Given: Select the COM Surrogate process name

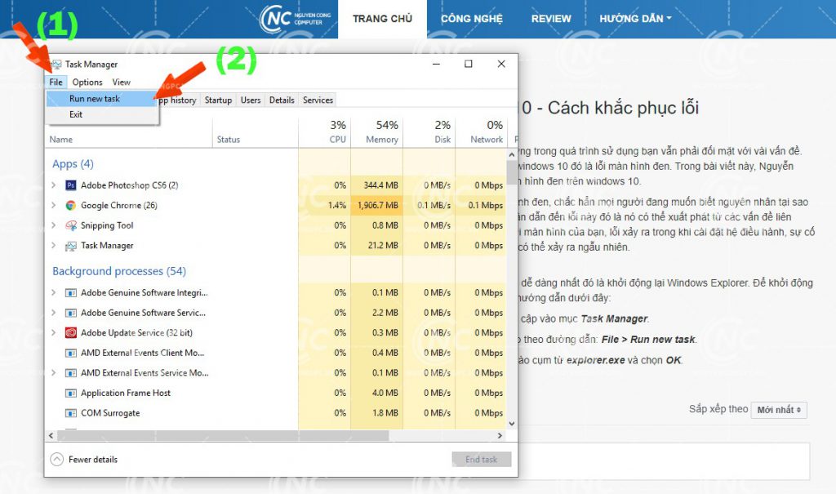Looking at the screenshot, I should 110,413.
